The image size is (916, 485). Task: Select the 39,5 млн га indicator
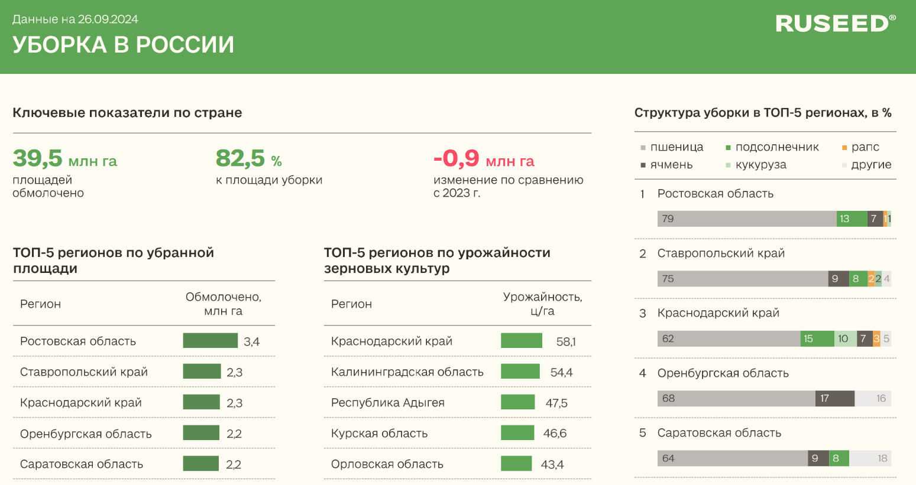[65, 159]
